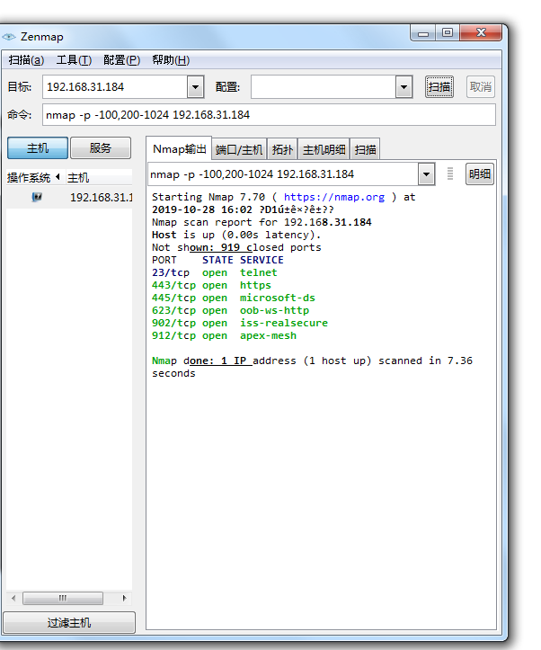
Task: Click the 目标 field showing 192.168.31.184
Action: (x=115, y=87)
